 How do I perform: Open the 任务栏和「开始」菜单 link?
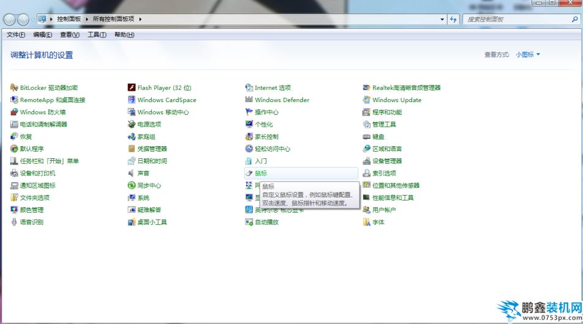point(50,161)
